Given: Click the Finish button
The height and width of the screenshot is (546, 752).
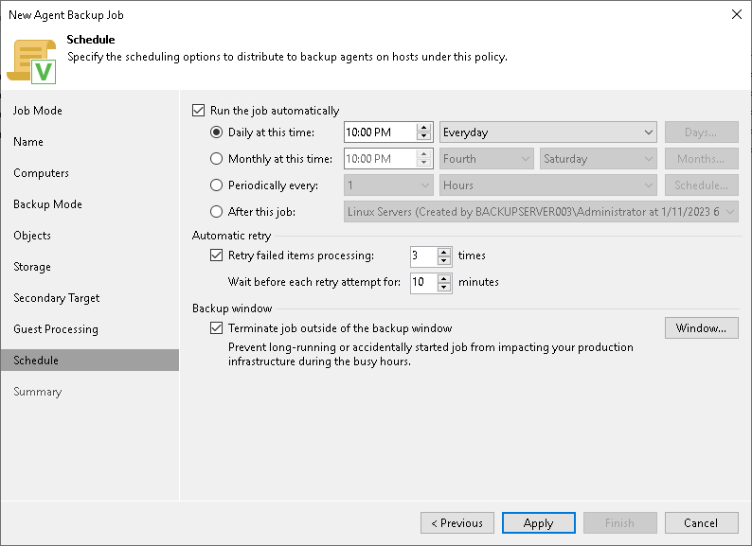Looking at the screenshot, I should point(620,522).
